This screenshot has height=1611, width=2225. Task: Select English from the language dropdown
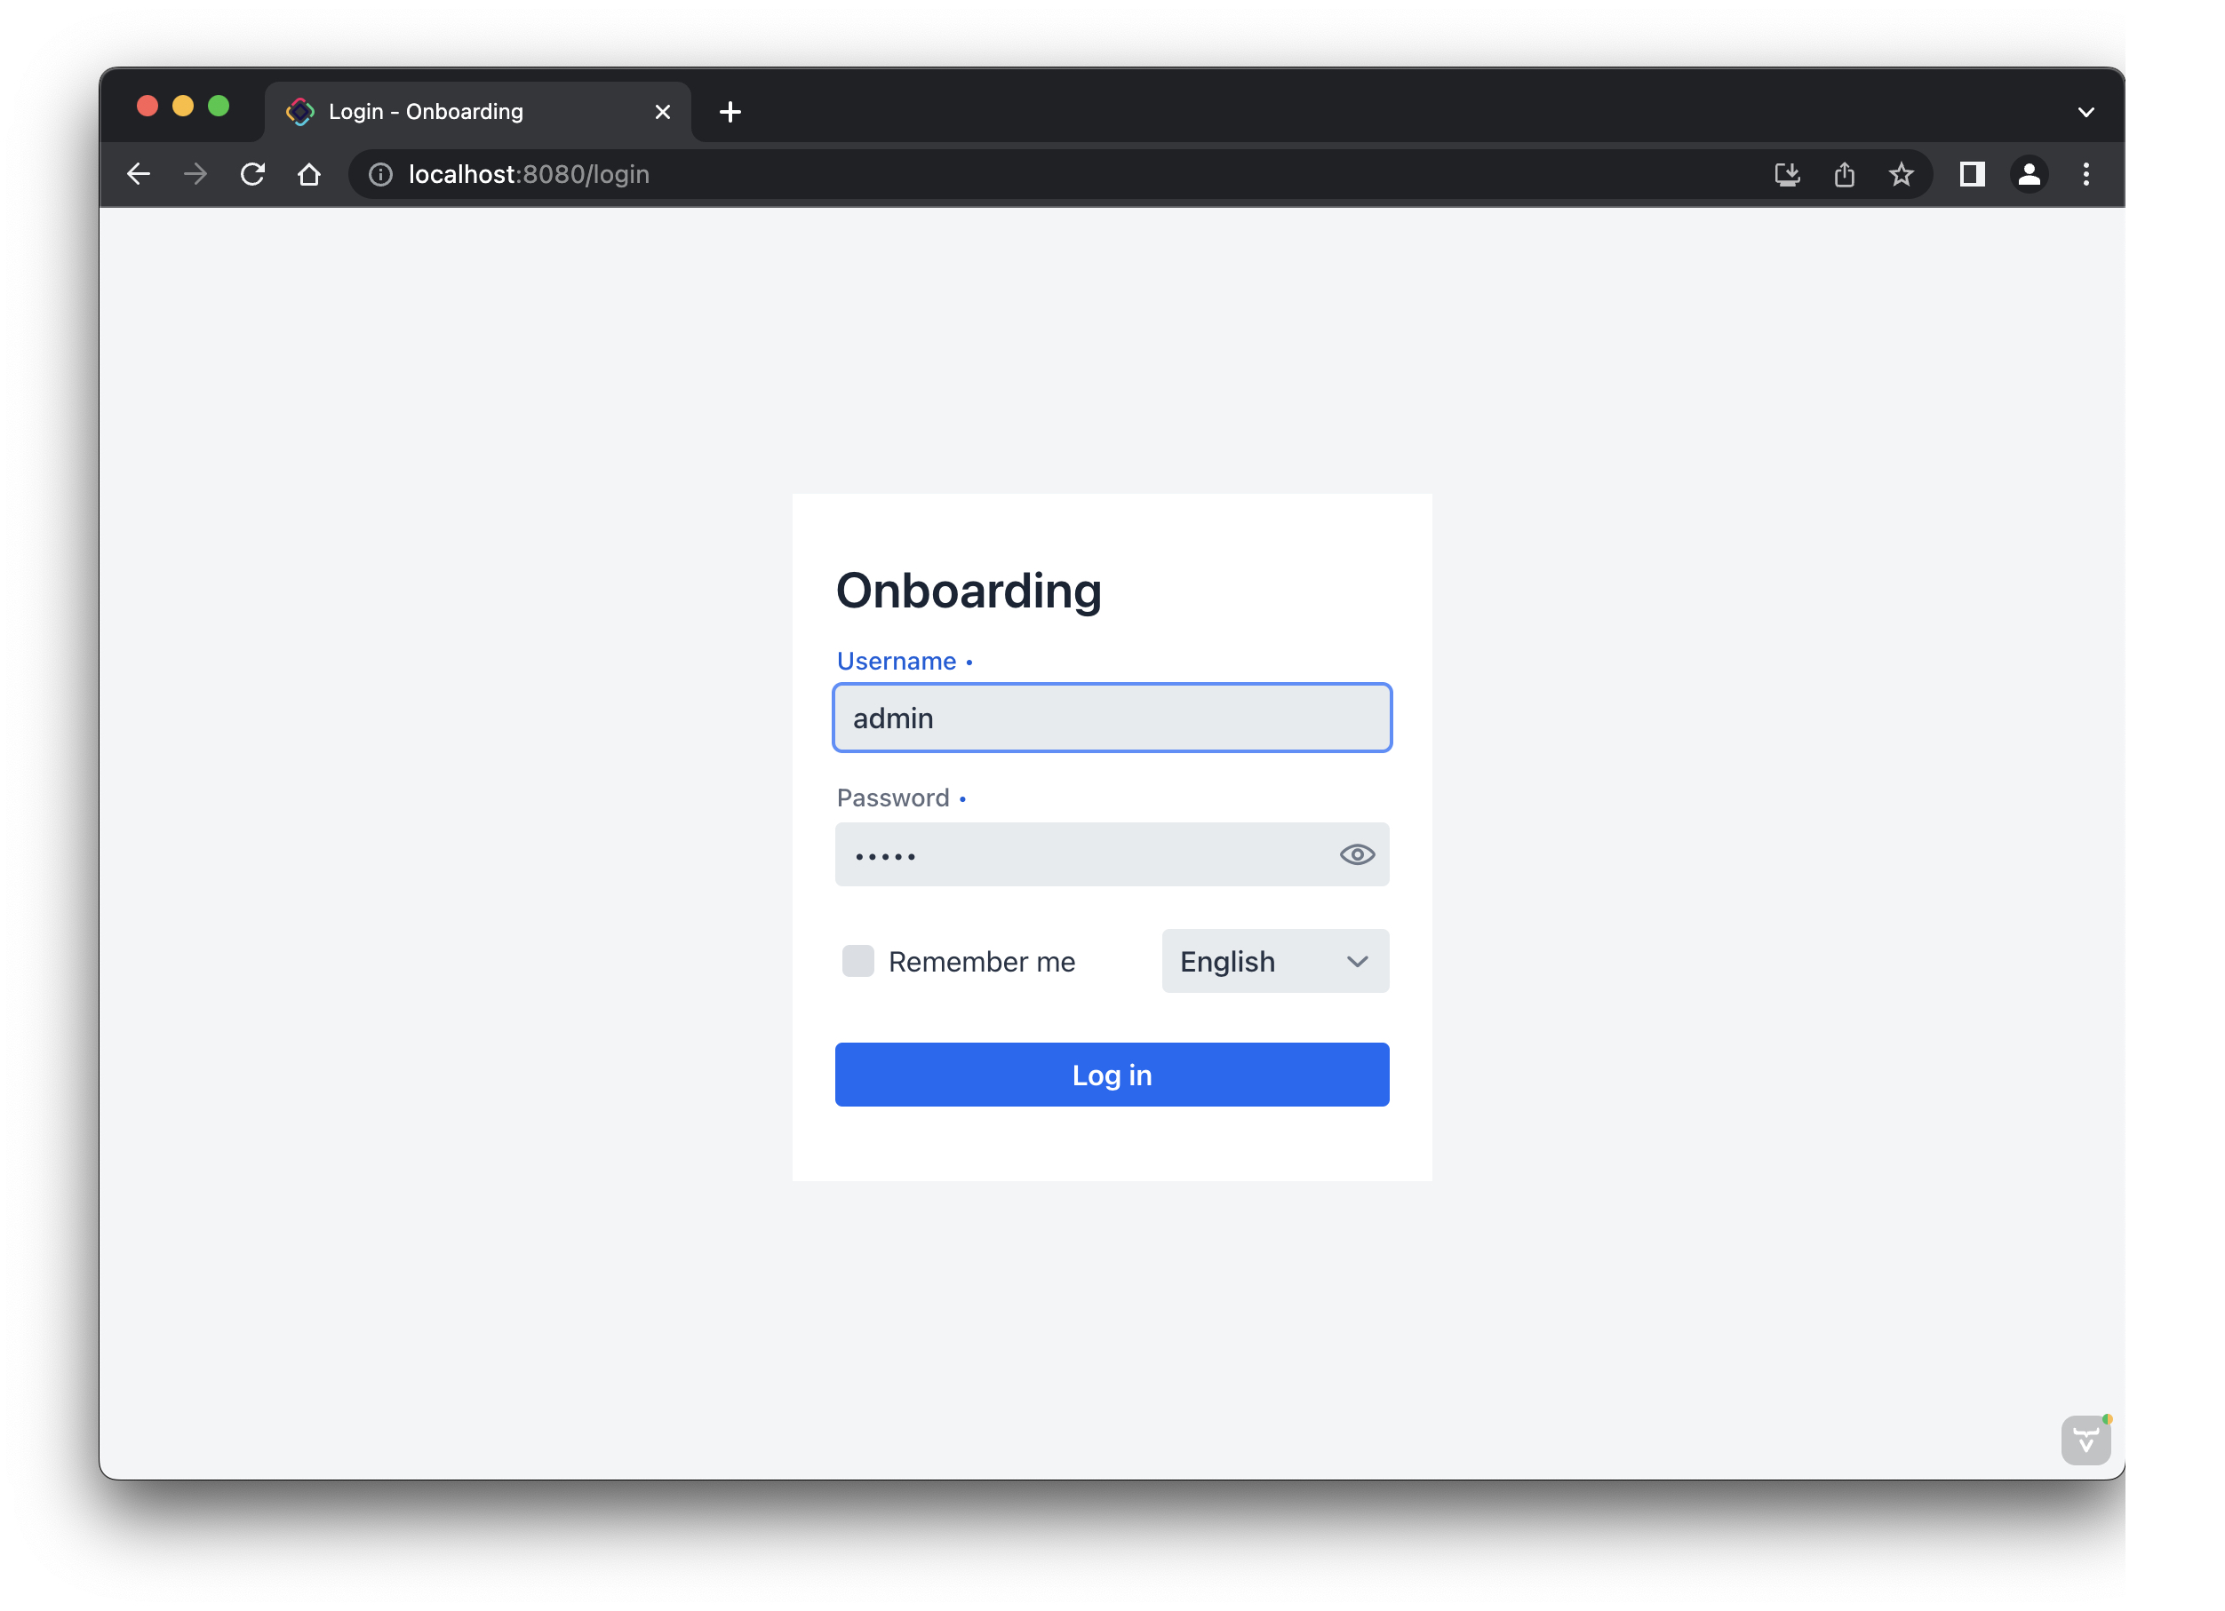pyautogui.click(x=1273, y=960)
